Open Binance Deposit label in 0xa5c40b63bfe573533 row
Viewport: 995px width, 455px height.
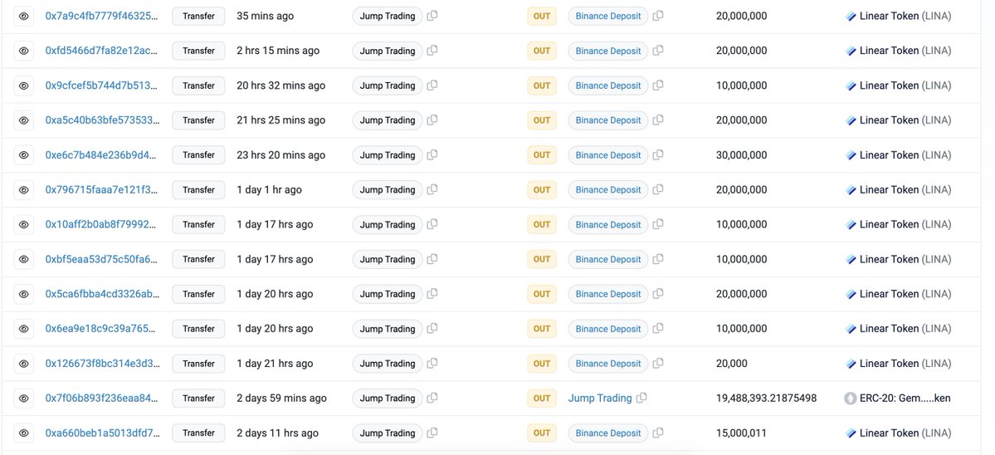(x=608, y=120)
